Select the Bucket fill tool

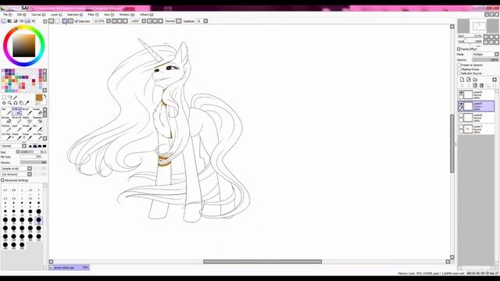pyautogui.click(x=6, y=119)
